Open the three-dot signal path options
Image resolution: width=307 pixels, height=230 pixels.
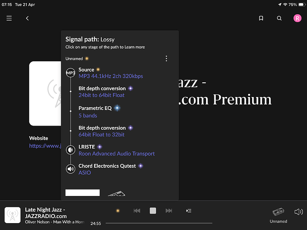point(166,58)
